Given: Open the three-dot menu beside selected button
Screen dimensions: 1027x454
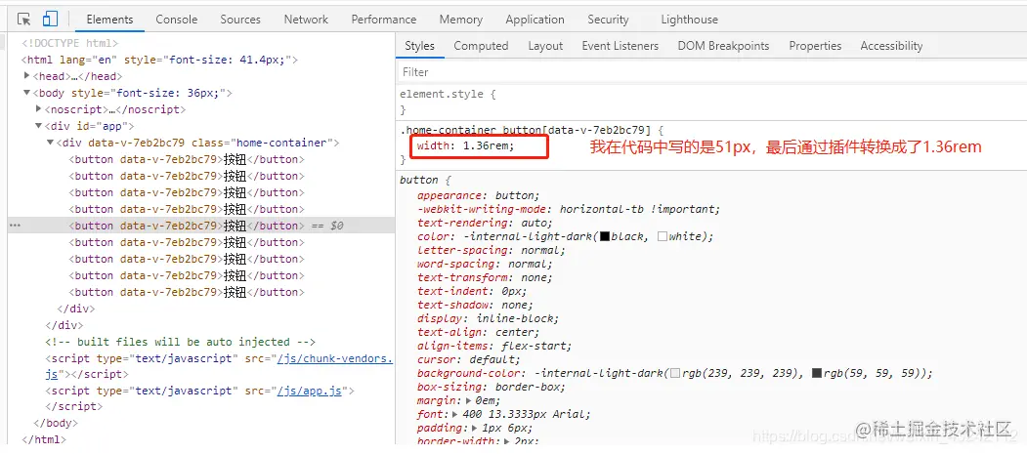Looking at the screenshot, I should [x=15, y=226].
